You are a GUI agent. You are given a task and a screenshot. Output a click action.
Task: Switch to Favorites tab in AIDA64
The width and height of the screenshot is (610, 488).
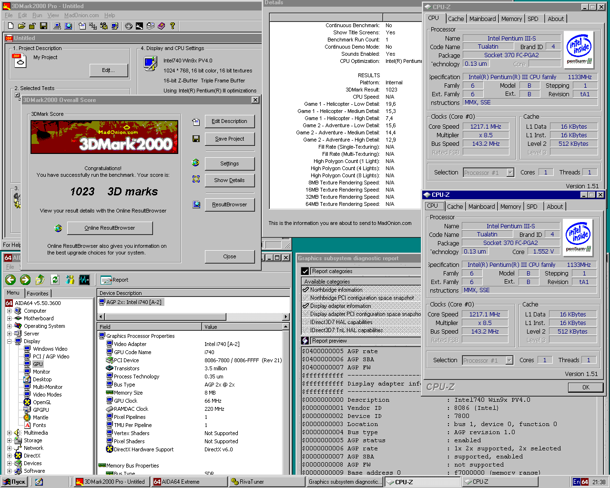tap(38, 293)
